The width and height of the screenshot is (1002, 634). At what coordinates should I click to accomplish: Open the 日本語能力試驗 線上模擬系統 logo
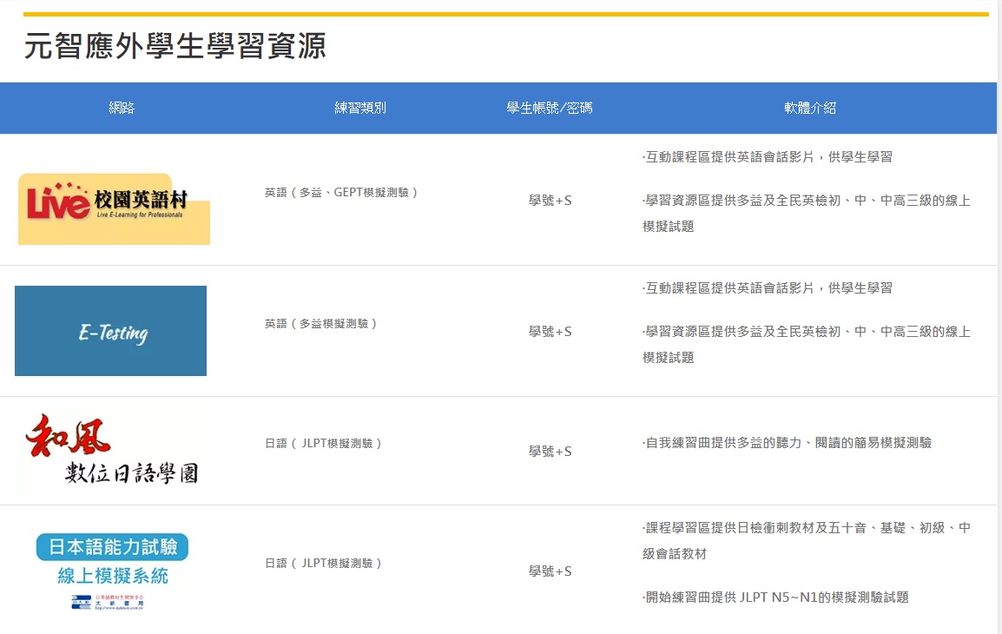[112, 569]
